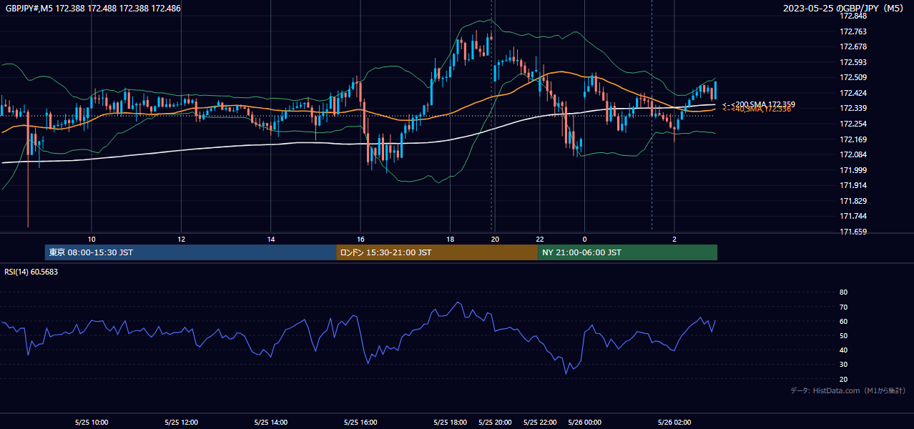914x429 pixels.
Task: Click price axis level 172.848
Action: pos(852,16)
